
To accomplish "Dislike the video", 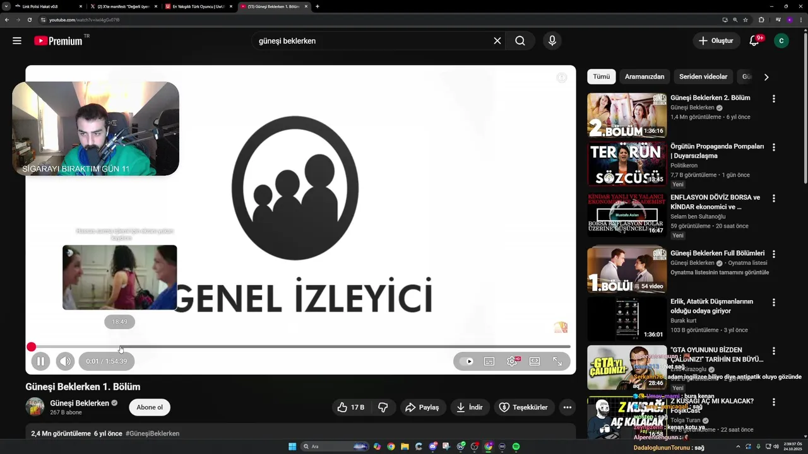I will point(383,407).
